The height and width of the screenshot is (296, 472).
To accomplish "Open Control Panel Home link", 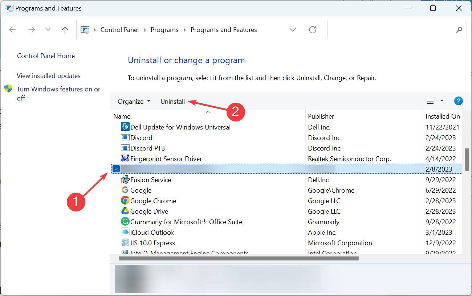I will point(46,56).
